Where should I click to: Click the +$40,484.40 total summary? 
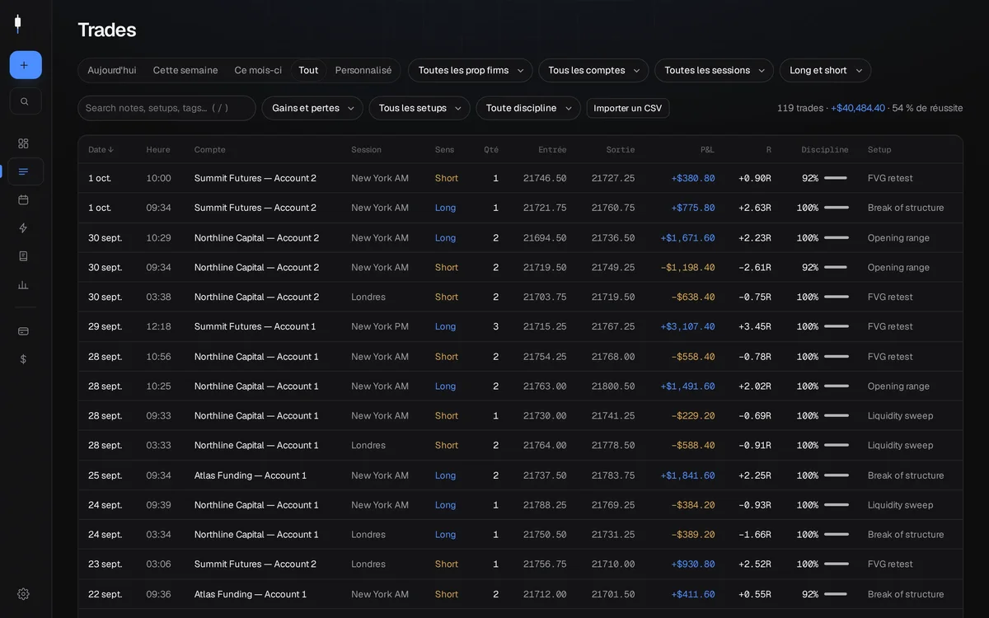pyautogui.click(x=858, y=108)
